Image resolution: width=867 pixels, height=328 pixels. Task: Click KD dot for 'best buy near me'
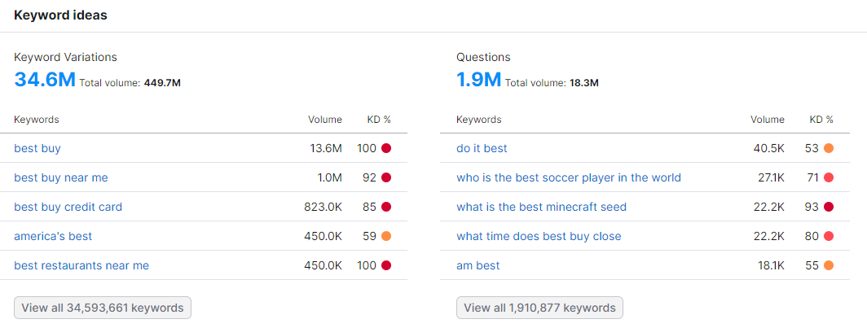pyautogui.click(x=386, y=177)
